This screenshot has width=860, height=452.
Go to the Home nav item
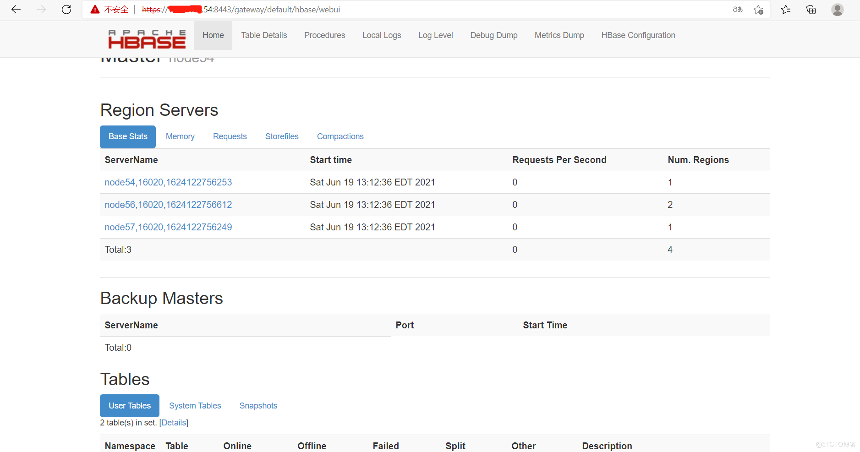(x=213, y=35)
